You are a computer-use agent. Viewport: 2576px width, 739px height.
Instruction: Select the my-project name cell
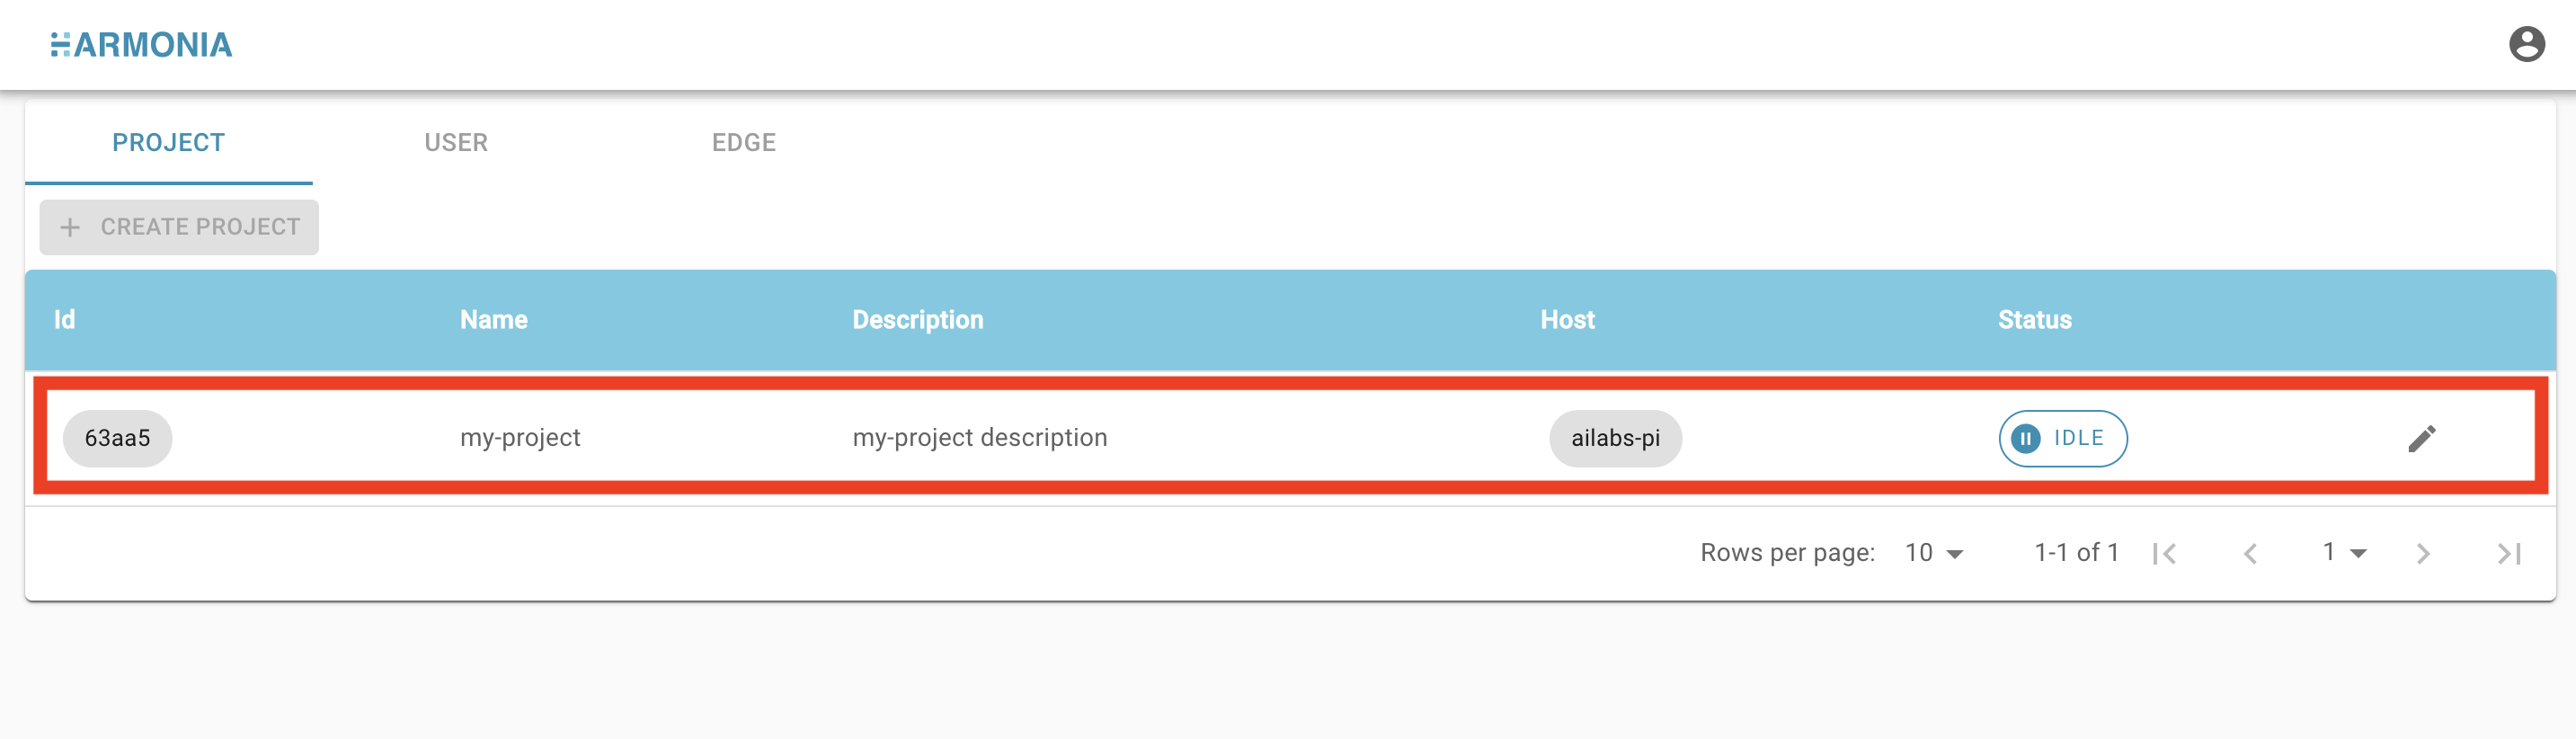(x=520, y=437)
